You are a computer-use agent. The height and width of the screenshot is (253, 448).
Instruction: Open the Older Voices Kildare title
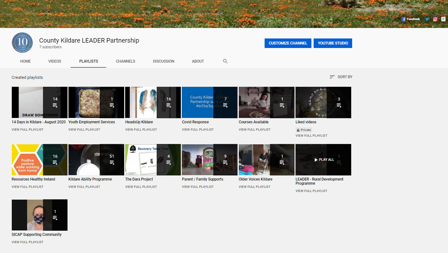pos(256,179)
